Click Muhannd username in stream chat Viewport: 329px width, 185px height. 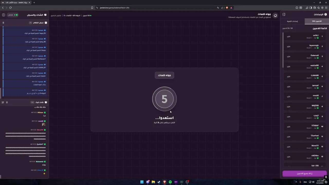pos(40,162)
